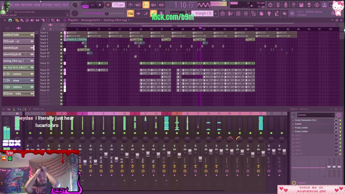Select the Playback tool in playlist toolbar
345x194 pixels.
pyautogui.click(x=58, y=20)
